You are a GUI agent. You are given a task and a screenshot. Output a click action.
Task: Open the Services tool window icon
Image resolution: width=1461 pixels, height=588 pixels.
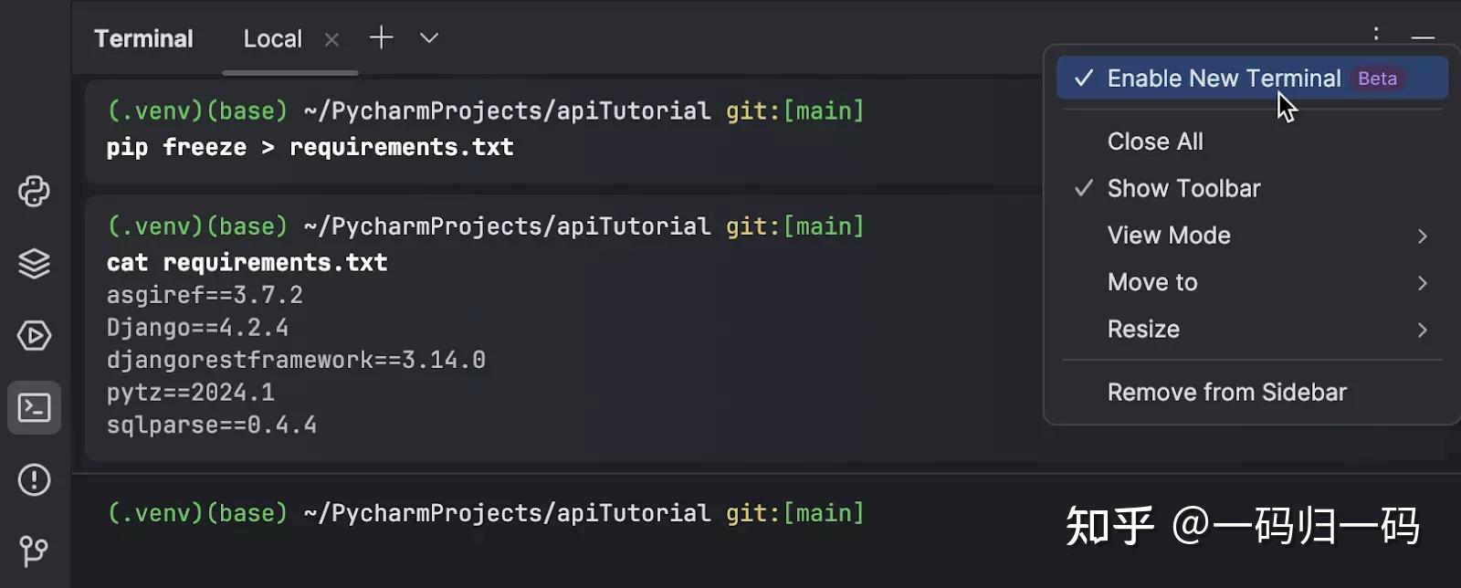[34, 336]
